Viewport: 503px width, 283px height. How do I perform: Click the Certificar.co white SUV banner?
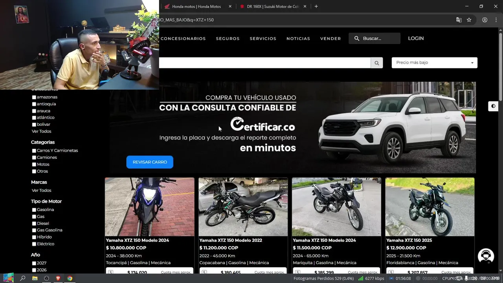[x=293, y=127]
